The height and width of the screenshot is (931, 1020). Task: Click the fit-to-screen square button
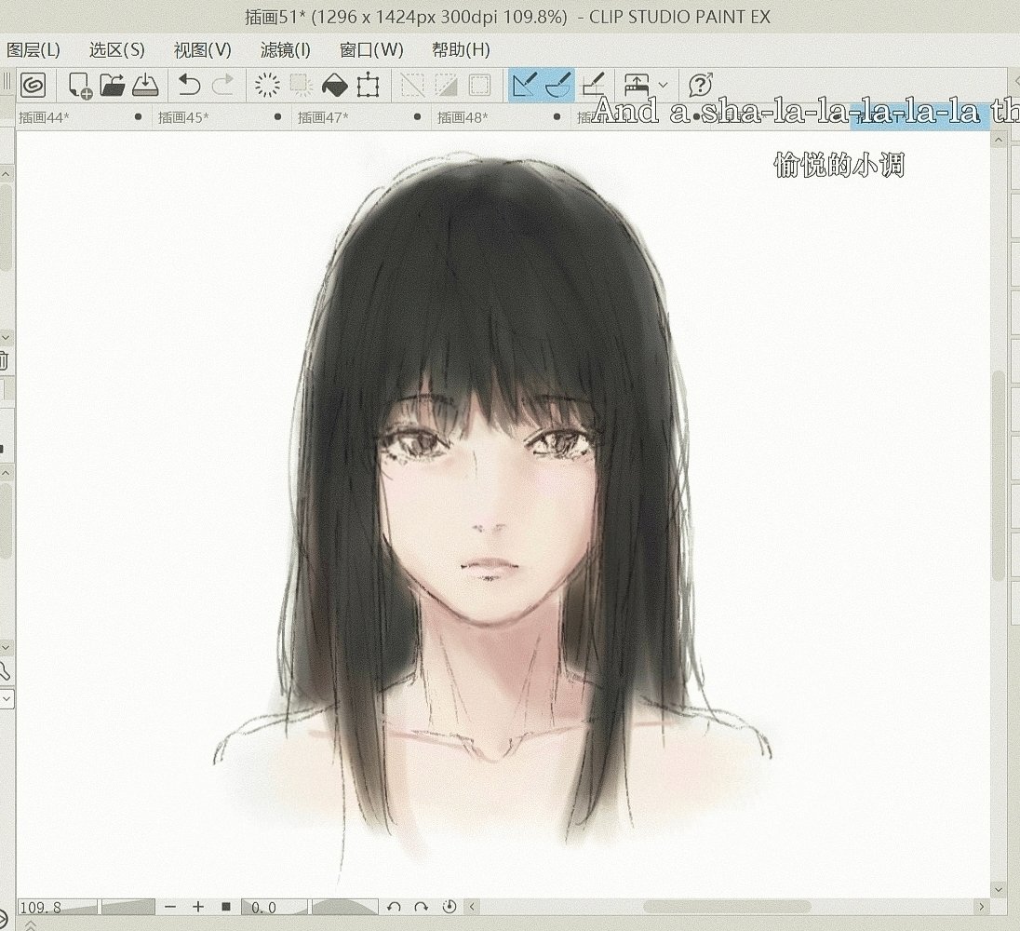[x=226, y=906]
